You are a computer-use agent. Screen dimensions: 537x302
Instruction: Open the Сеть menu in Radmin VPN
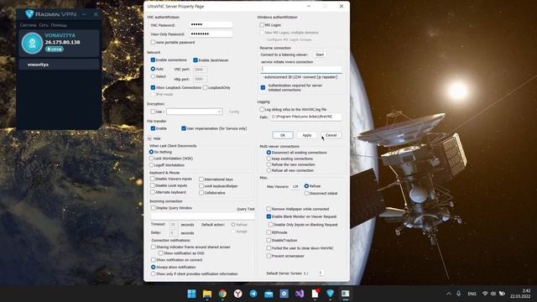click(44, 25)
